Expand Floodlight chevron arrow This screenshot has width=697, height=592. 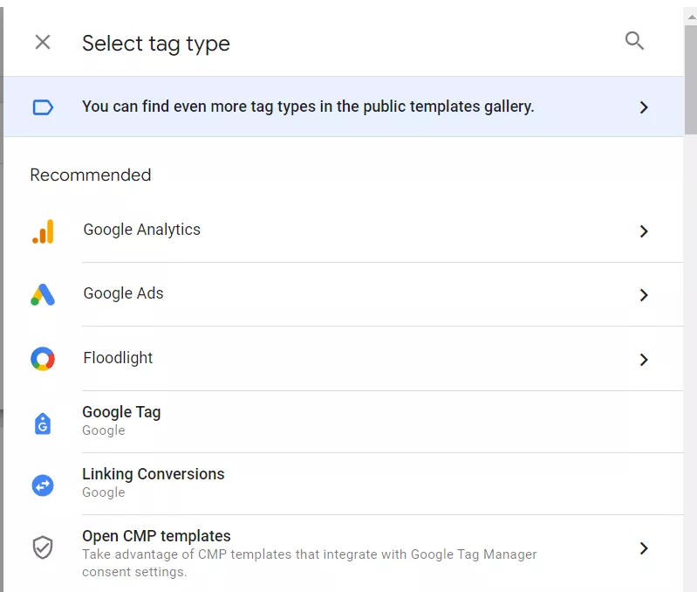pos(644,360)
